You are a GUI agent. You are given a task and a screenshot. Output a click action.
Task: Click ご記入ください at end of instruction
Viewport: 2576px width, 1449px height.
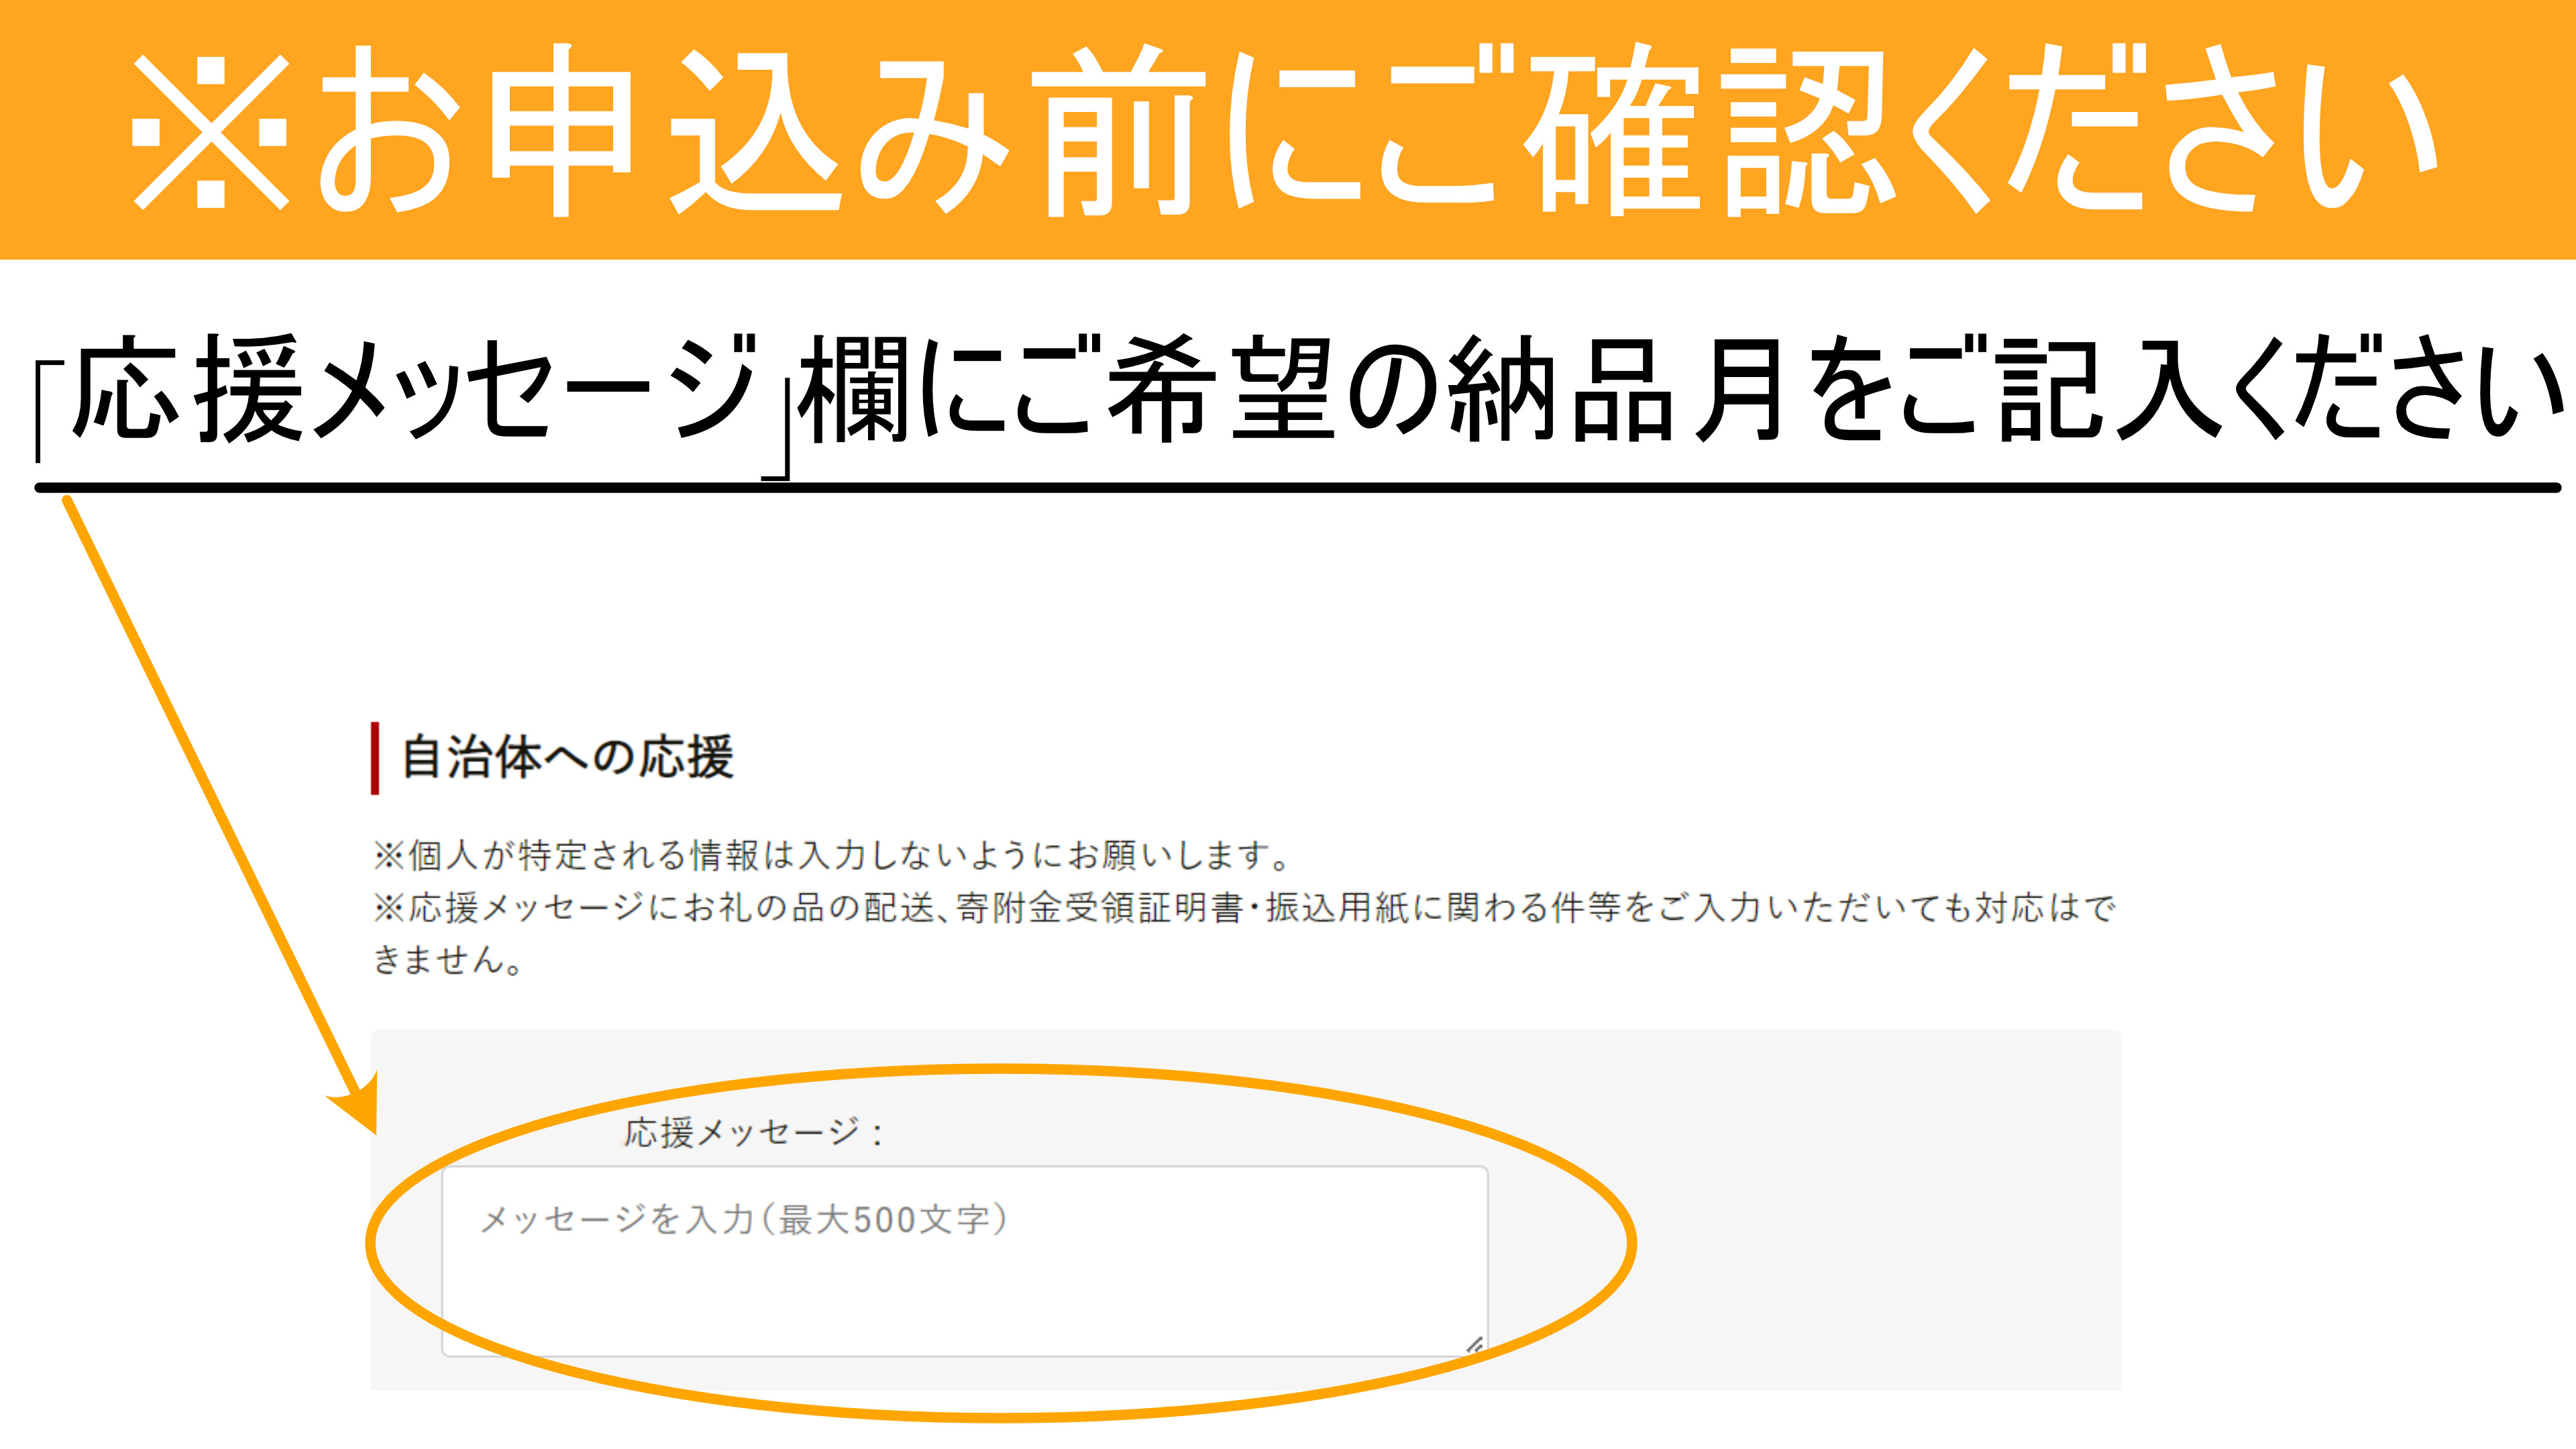(2232, 389)
